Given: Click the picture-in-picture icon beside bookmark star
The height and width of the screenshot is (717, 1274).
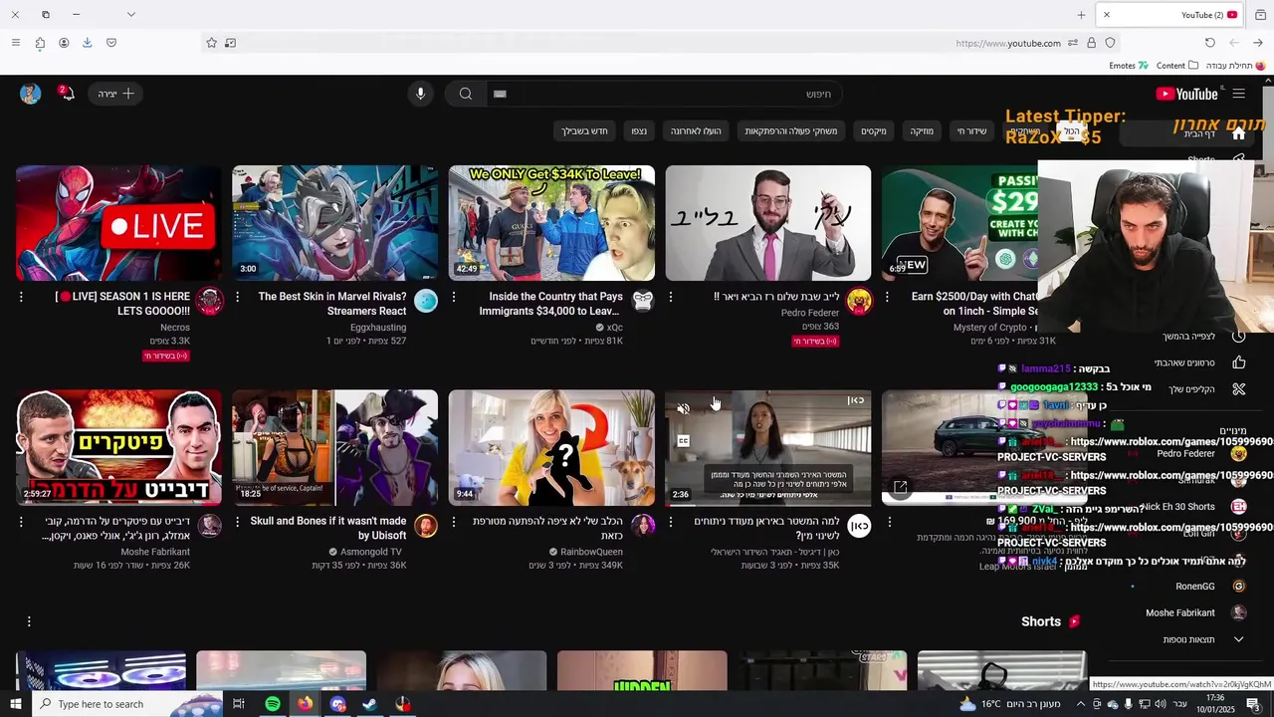Looking at the screenshot, I should [231, 43].
